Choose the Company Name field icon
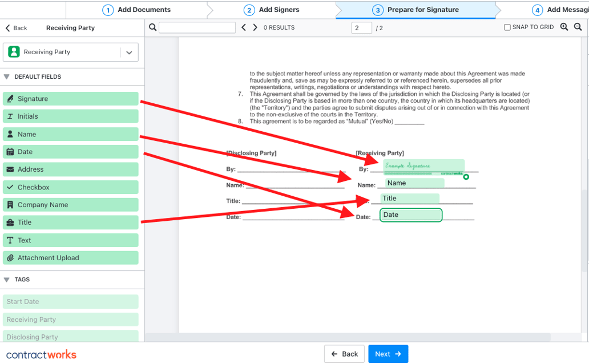The width and height of the screenshot is (589, 364). pyautogui.click(x=10, y=204)
